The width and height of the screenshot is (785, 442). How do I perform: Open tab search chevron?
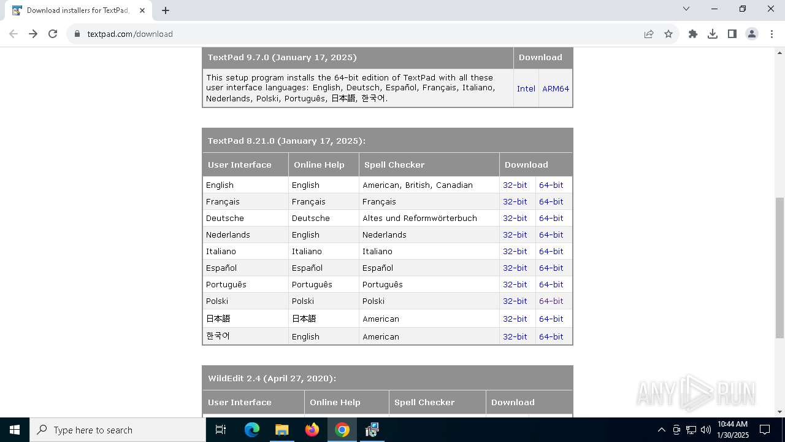point(686,9)
